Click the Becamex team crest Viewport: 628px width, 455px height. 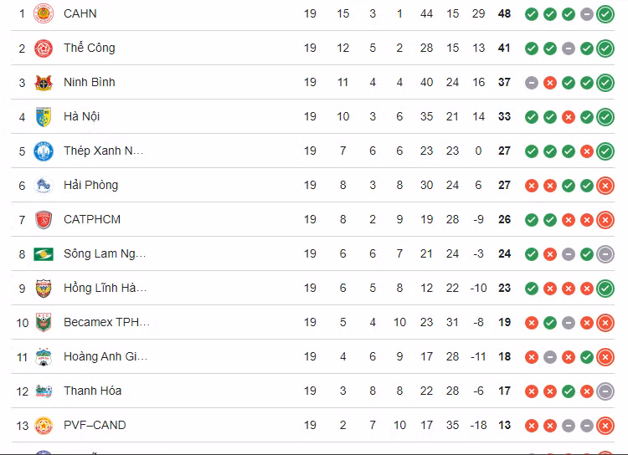(44, 322)
